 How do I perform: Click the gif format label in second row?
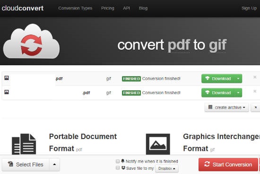(108, 93)
